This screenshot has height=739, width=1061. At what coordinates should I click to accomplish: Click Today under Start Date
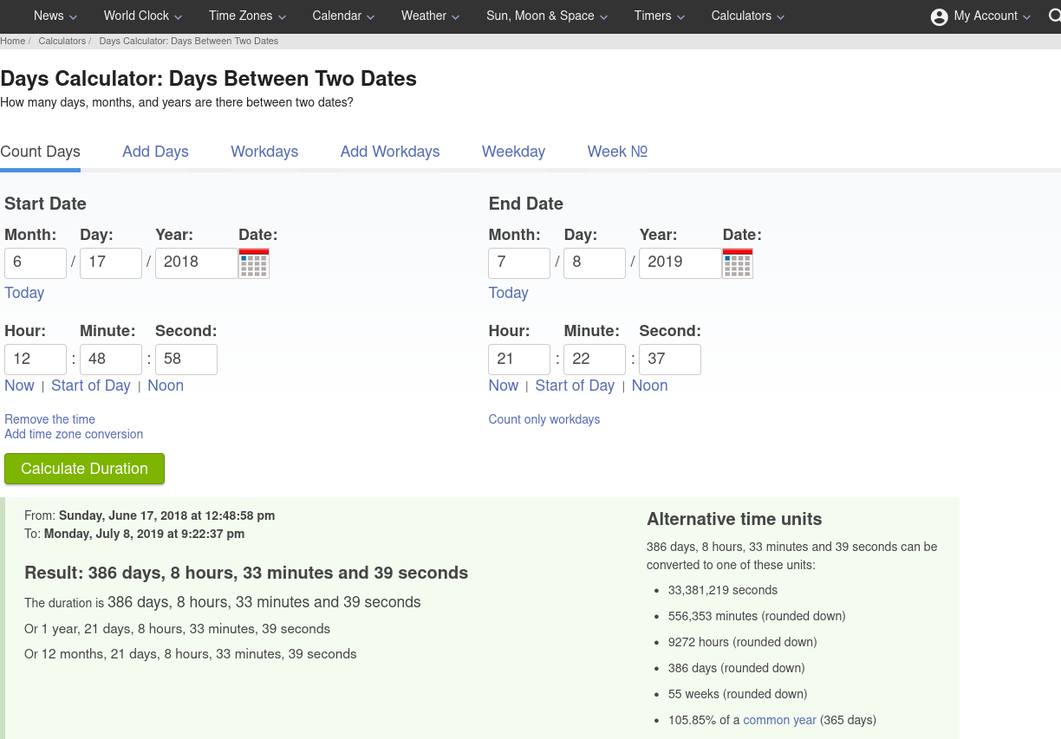[x=24, y=293]
